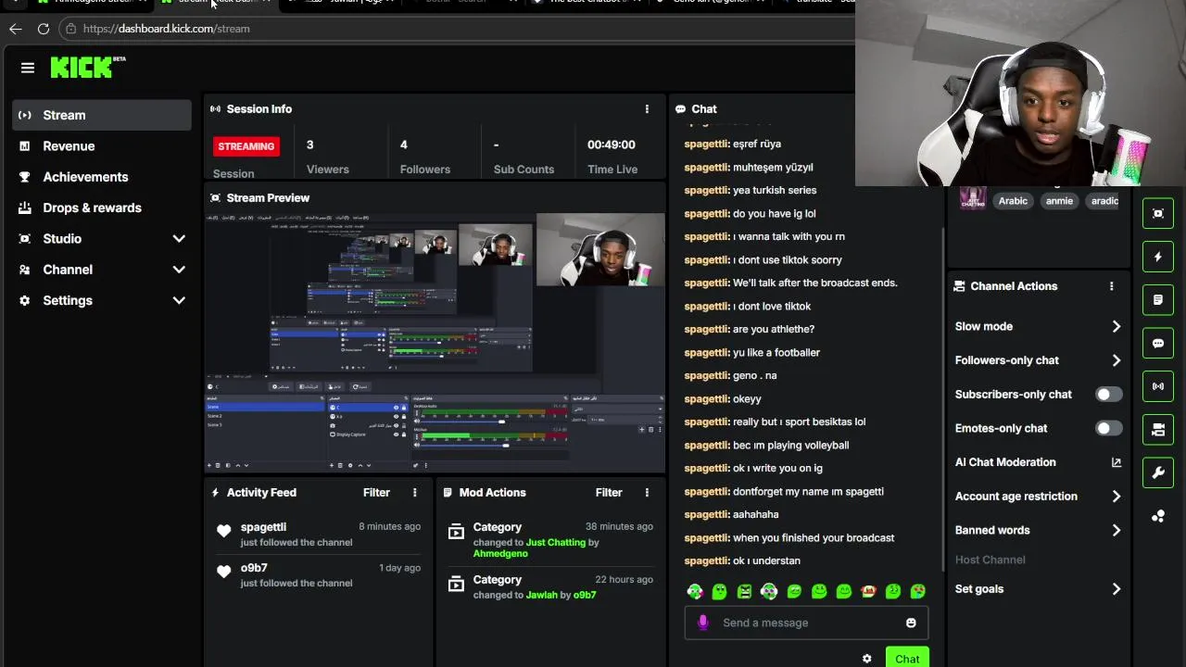This screenshot has height=667, width=1186.
Task: Open Banned words chevron
Action: pos(1116,530)
